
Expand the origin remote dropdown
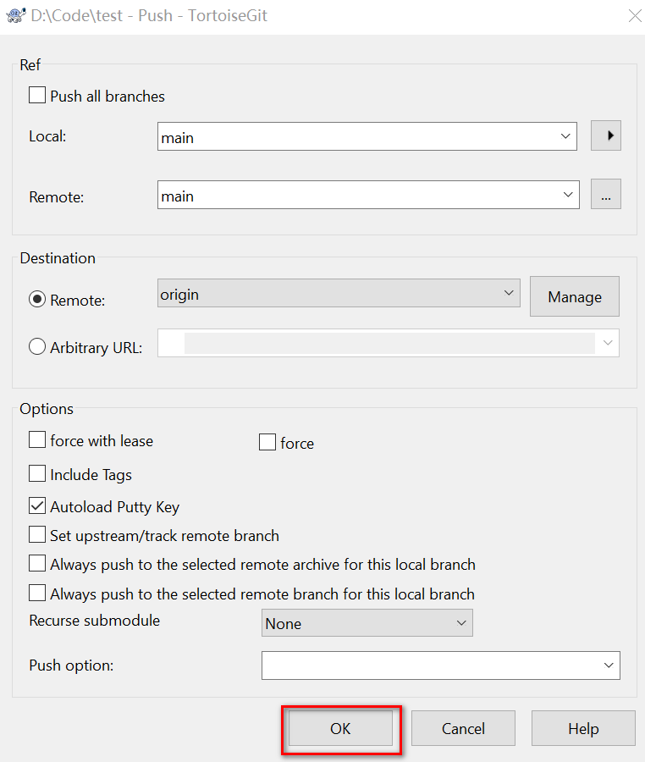509,293
